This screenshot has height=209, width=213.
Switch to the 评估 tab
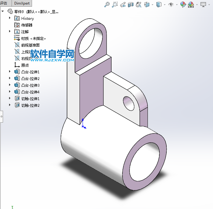(4, 3)
